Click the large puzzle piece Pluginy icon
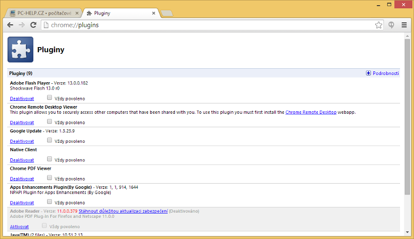The height and width of the screenshot is (239, 414). pos(21,50)
